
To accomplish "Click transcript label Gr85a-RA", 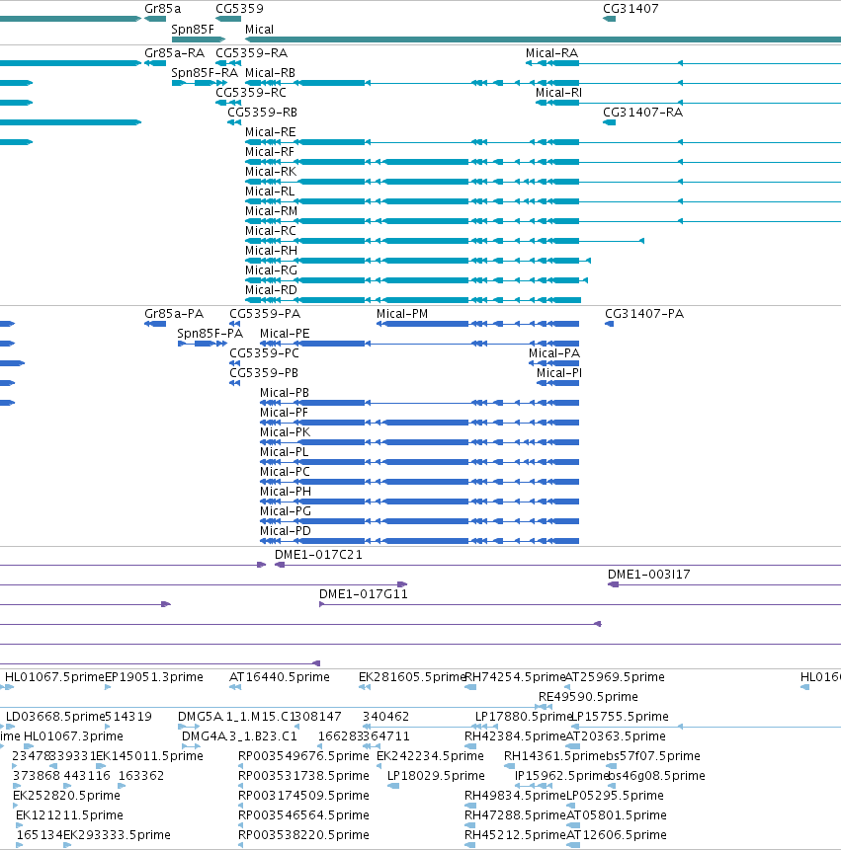I will pyautogui.click(x=174, y=53).
